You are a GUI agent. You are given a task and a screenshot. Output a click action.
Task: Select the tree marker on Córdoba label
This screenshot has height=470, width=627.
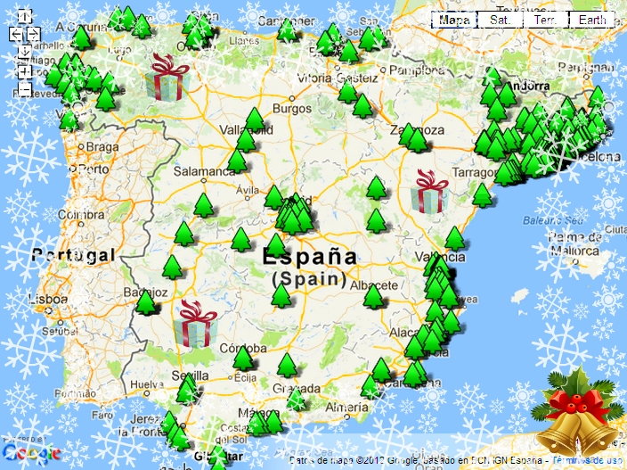pos(243,358)
